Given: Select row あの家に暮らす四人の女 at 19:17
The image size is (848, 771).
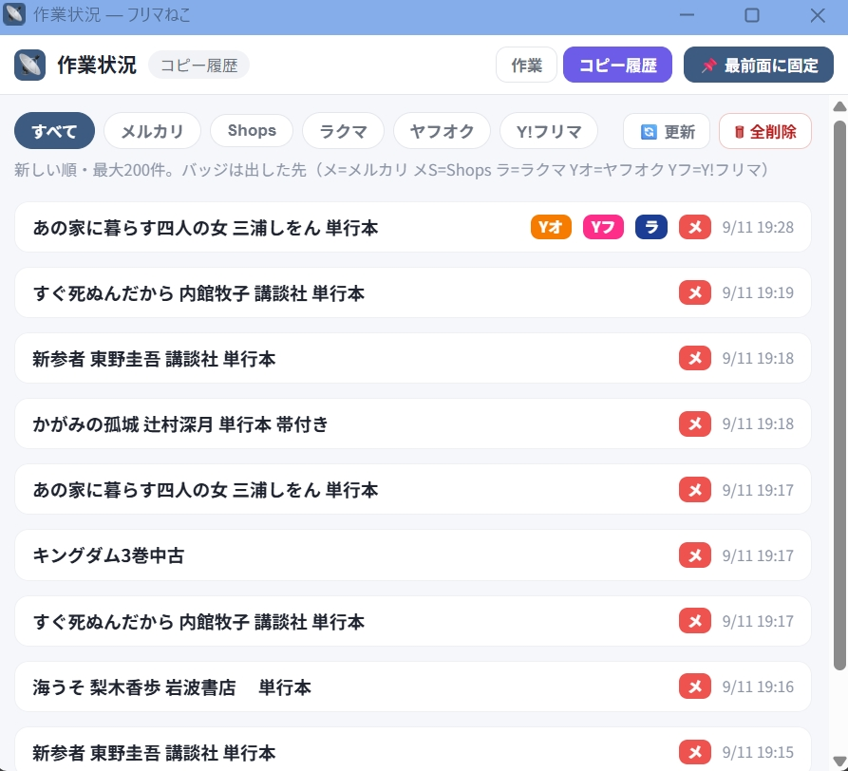Looking at the screenshot, I should (x=413, y=490).
